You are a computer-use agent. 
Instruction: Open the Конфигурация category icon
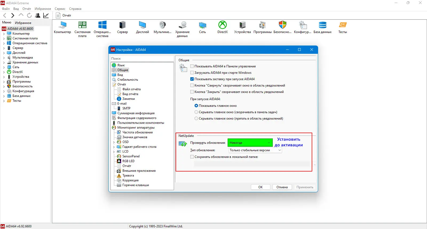303,25
